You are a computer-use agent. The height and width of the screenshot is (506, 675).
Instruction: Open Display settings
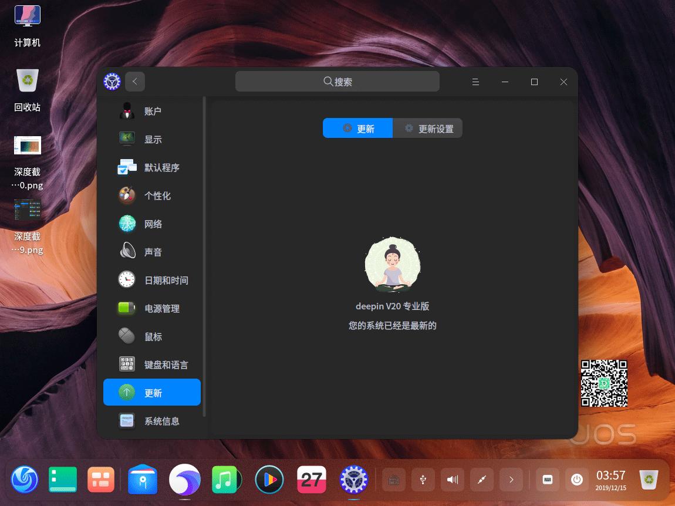[152, 139]
